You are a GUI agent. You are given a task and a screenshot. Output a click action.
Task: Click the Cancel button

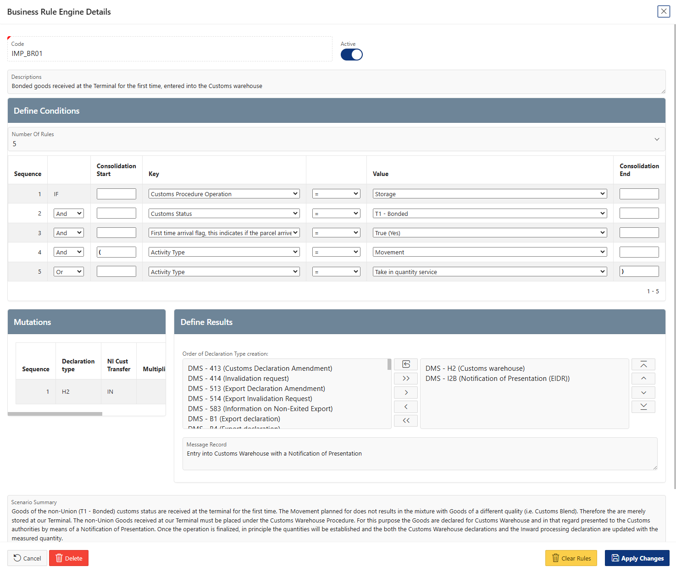[28, 558]
